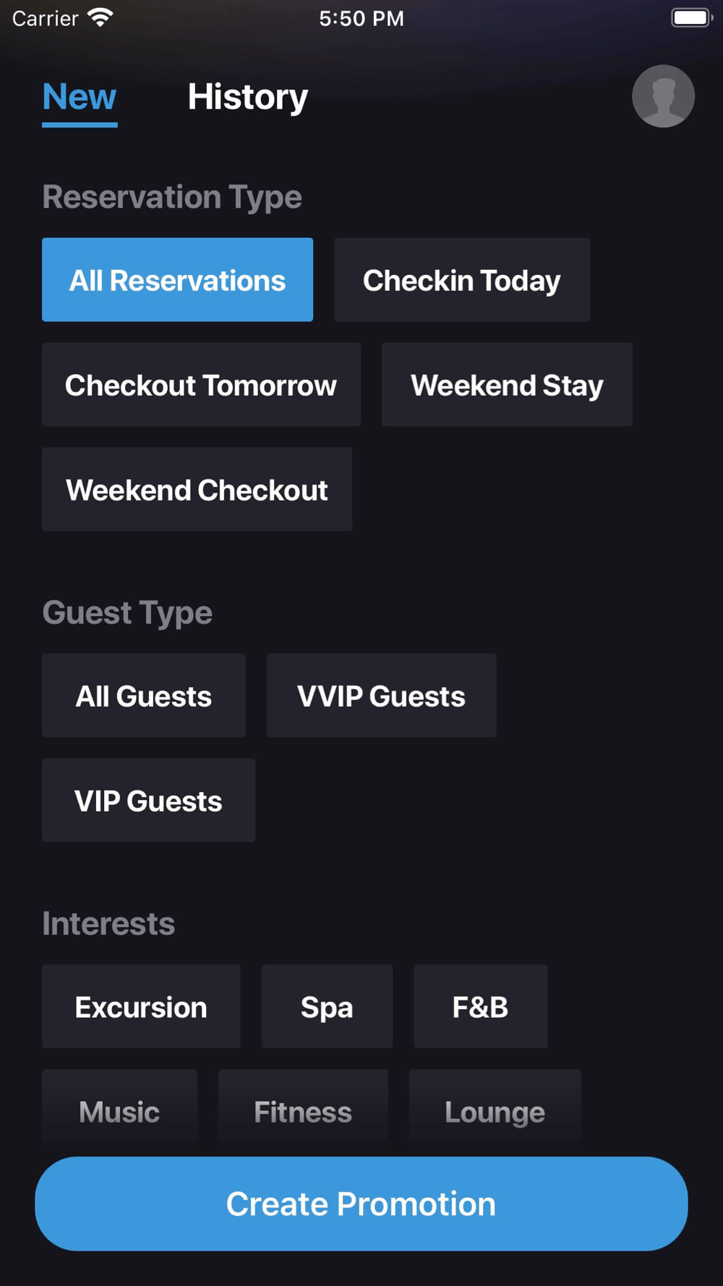
Task: Enable the F&B interest
Action: click(480, 1007)
